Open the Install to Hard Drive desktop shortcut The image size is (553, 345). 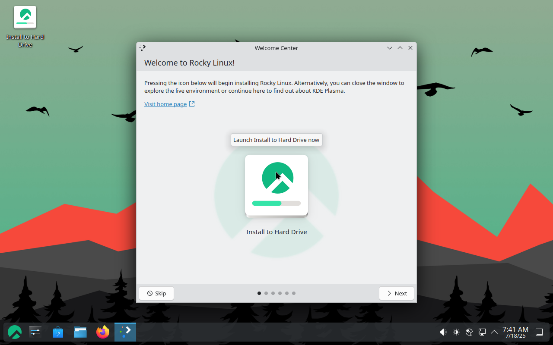point(25,27)
